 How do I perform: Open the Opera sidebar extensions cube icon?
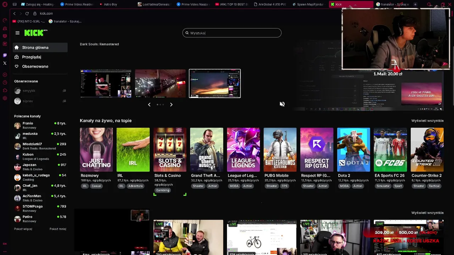click(5, 90)
